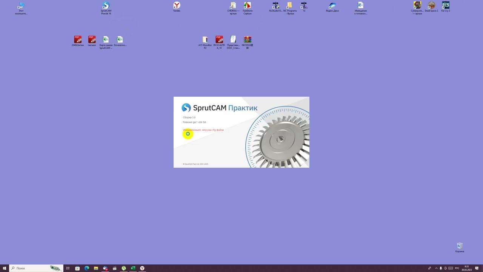Open File Explorer from the taskbar
Viewport: 483px width, 272px height.
click(96, 268)
